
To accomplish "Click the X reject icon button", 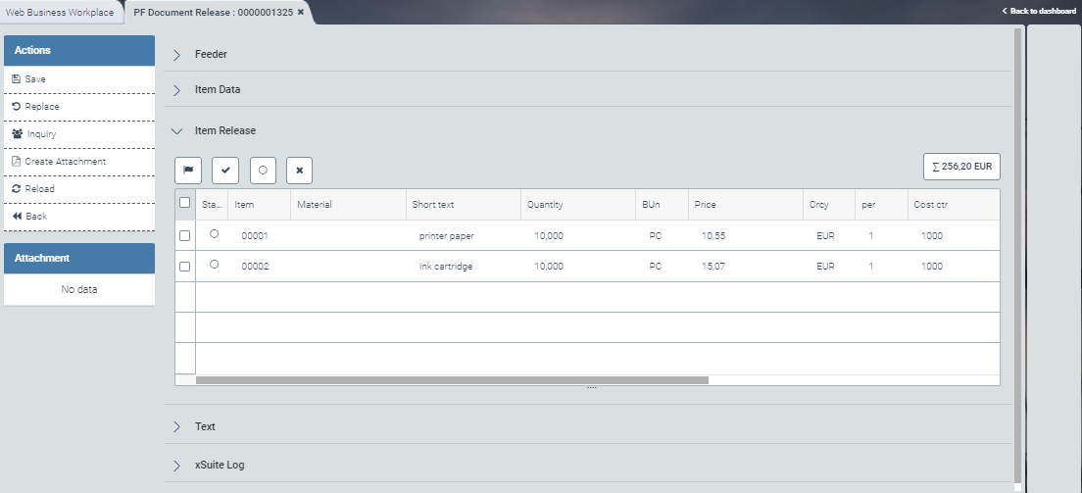I will [300, 170].
